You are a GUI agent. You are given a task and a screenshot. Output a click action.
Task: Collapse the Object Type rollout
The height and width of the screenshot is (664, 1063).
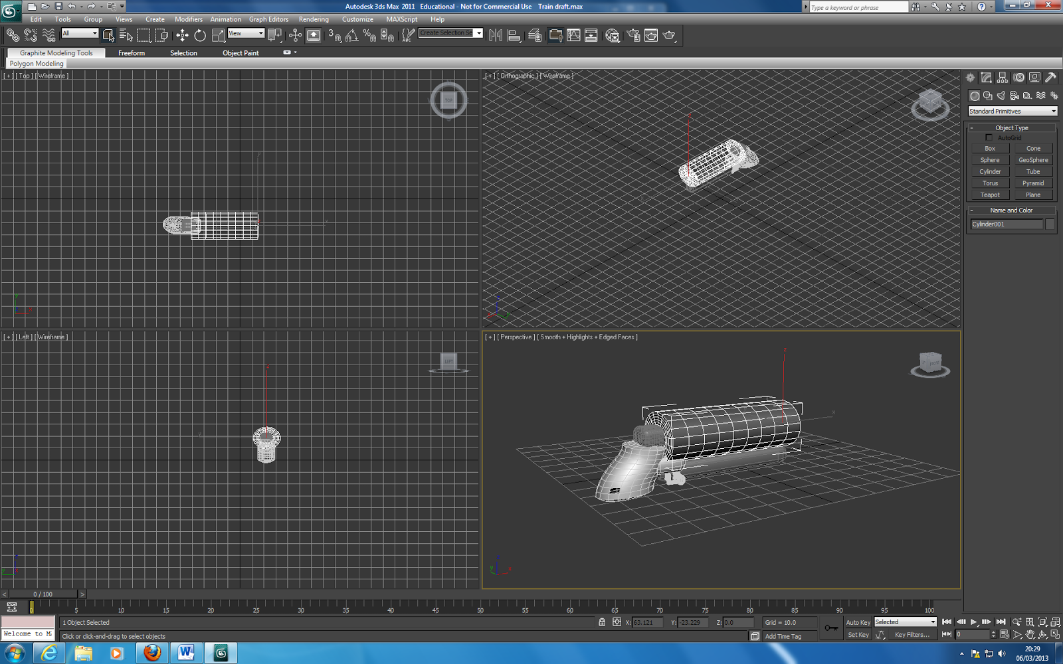tap(1011, 128)
